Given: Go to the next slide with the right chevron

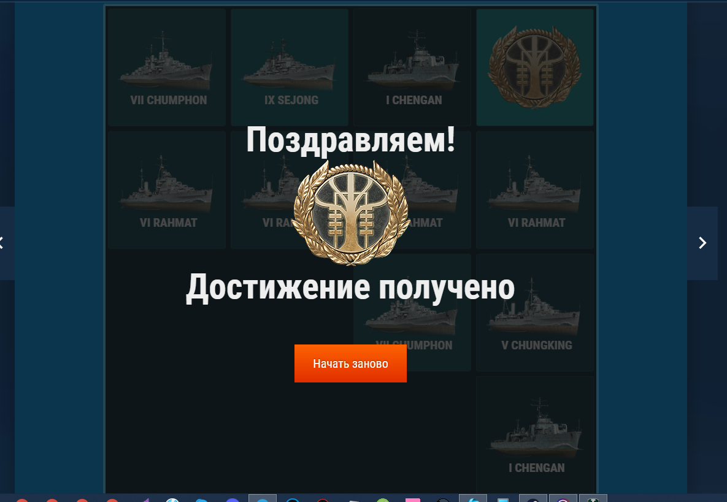Looking at the screenshot, I should [x=702, y=243].
